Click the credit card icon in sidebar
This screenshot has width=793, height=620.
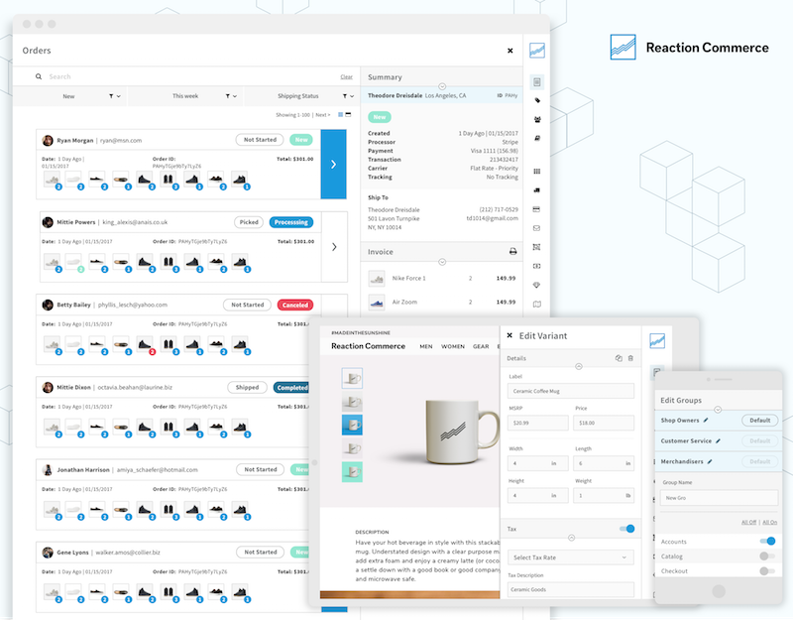point(537,209)
